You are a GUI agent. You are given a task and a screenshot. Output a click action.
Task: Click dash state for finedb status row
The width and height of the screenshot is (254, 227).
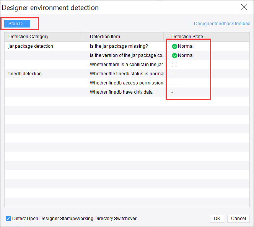click(x=172, y=74)
